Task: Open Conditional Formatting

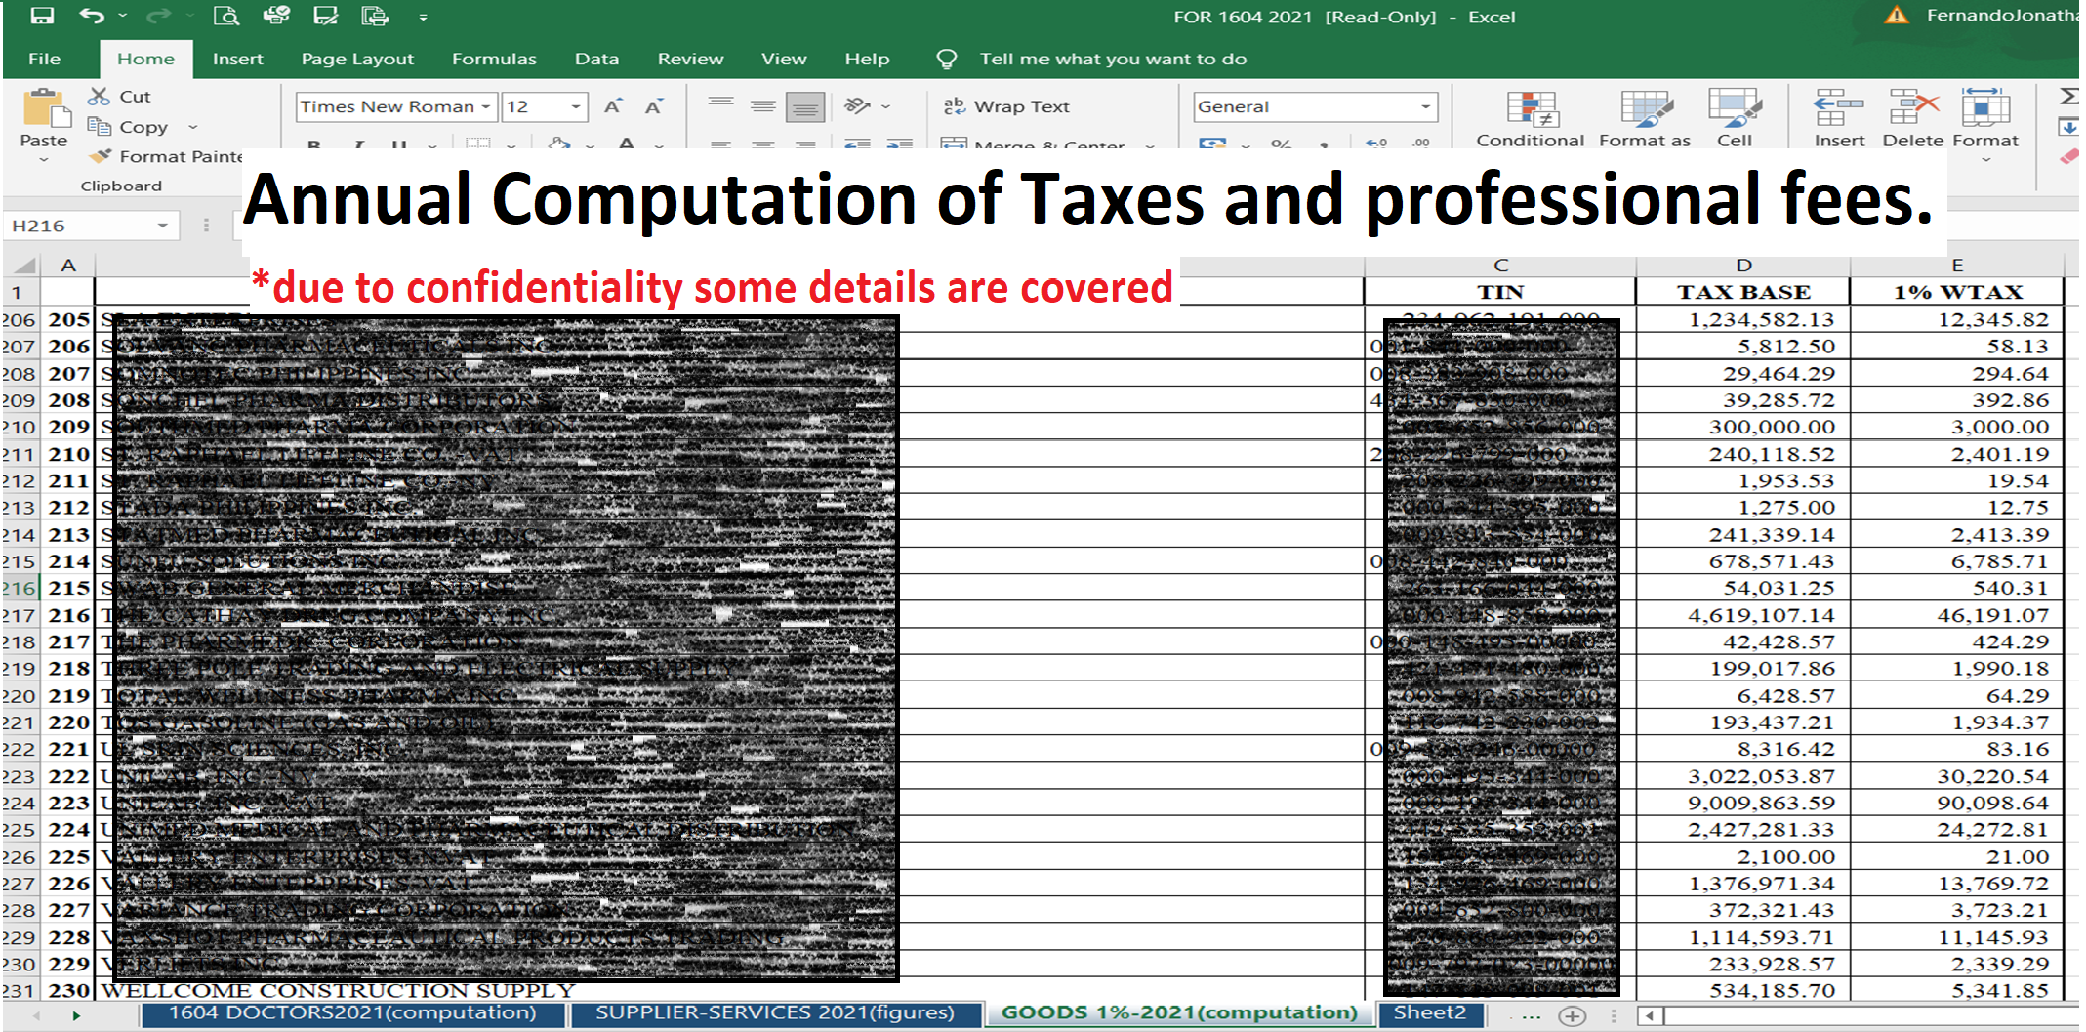Action: click(x=1530, y=119)
